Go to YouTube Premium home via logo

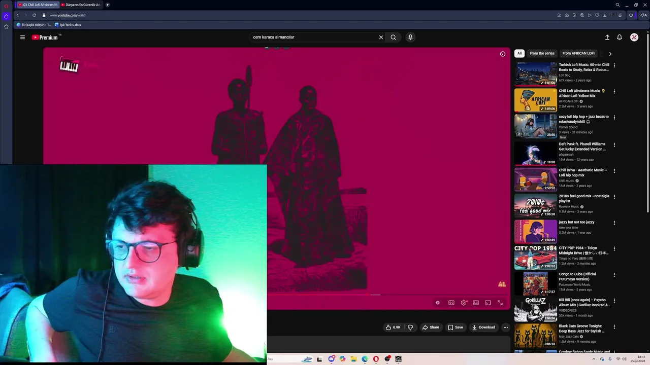(x=45, y=37)
